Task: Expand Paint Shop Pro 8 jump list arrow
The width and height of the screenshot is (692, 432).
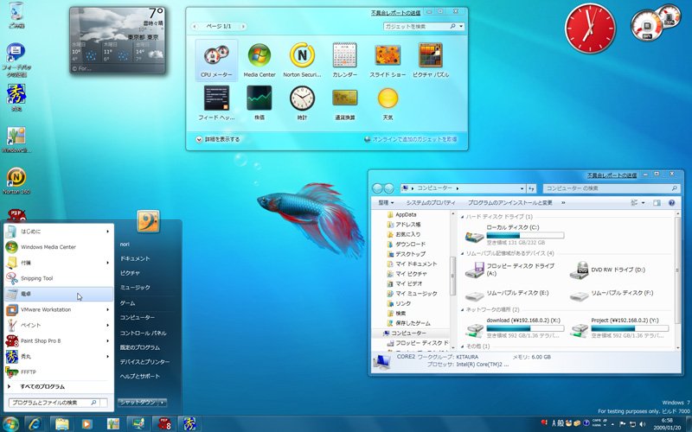Action: tap(107, 340)
